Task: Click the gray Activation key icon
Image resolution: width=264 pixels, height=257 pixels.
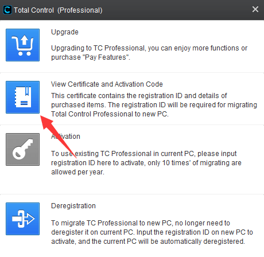Action: [22, 149]
